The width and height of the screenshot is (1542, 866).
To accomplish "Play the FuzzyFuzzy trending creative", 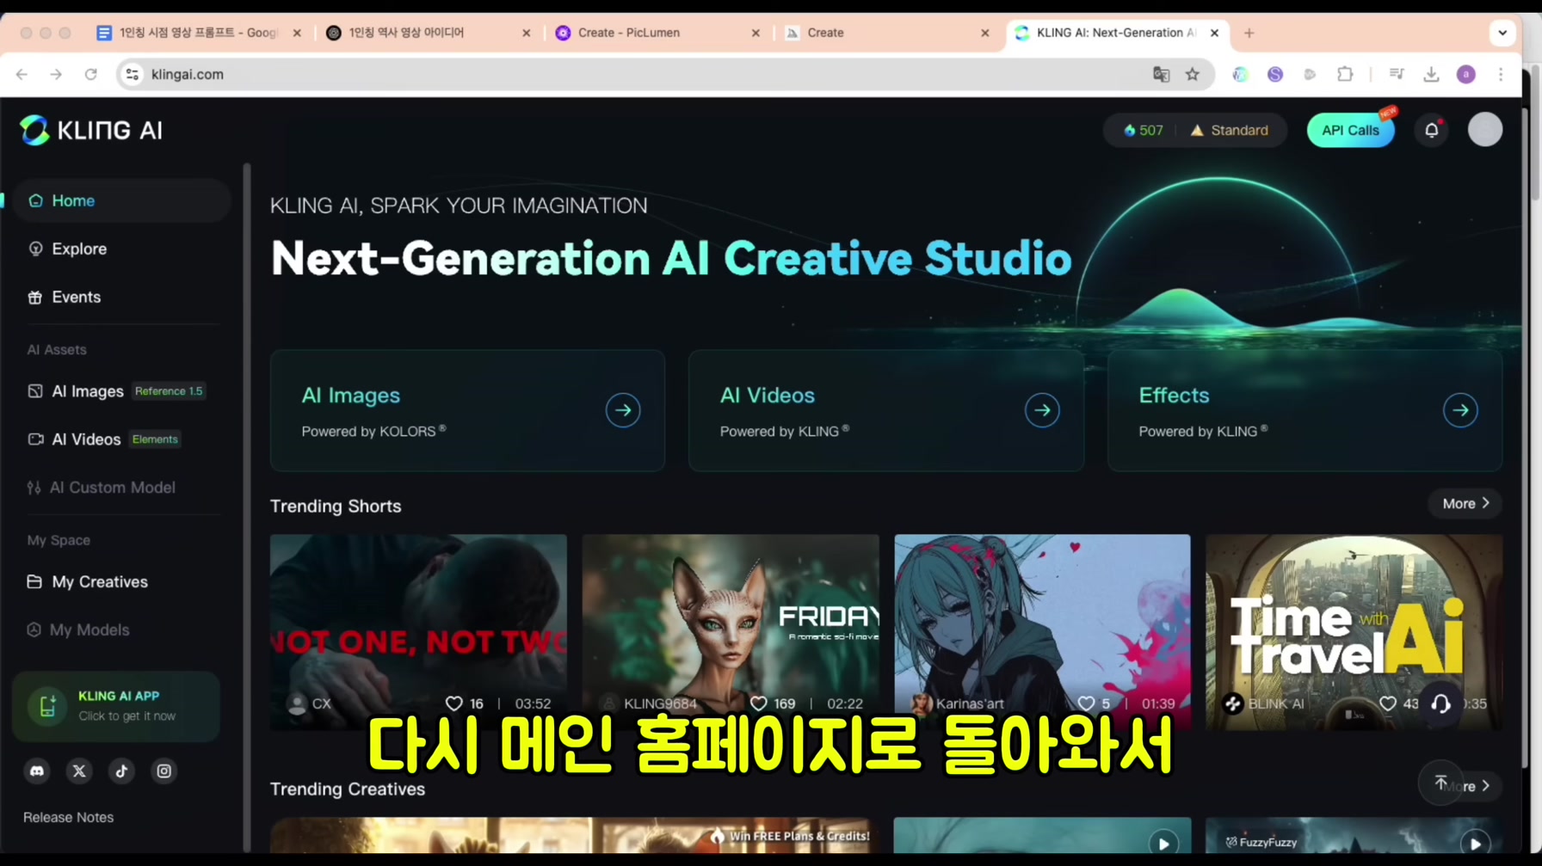I will click(1475, 843).
